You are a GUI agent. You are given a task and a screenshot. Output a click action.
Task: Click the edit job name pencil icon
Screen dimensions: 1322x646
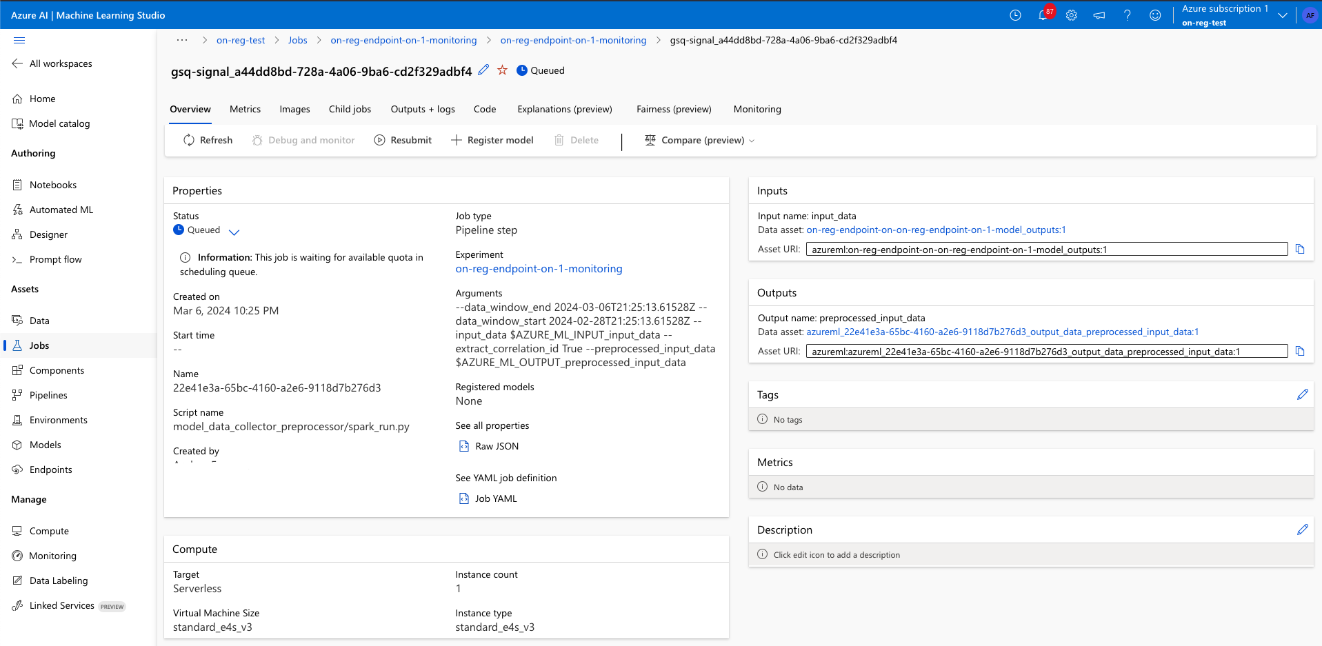point(483,70)
